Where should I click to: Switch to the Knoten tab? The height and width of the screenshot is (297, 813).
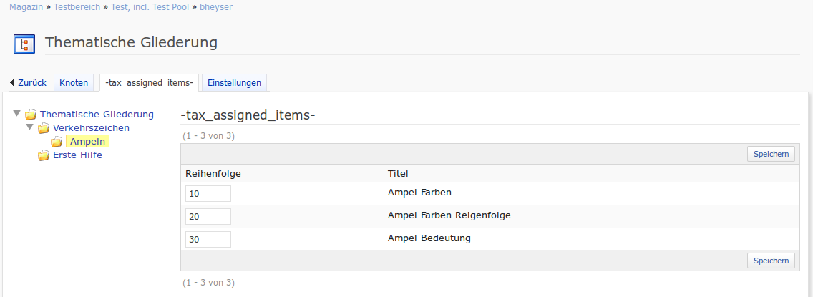point(74,83)
